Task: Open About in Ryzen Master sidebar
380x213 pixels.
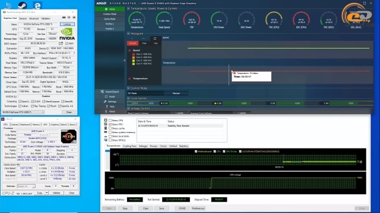Action: (x=110, y=111)
